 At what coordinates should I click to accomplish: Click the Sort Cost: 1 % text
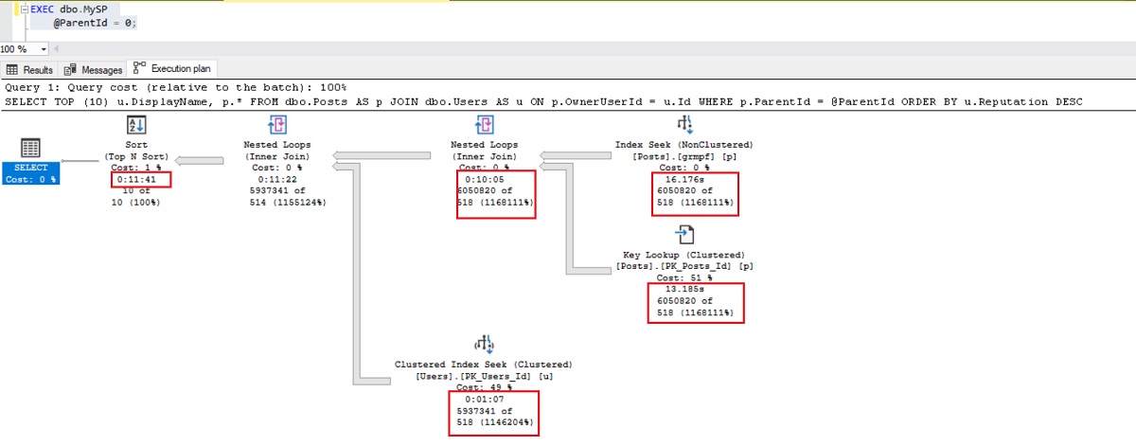point(136,168)
